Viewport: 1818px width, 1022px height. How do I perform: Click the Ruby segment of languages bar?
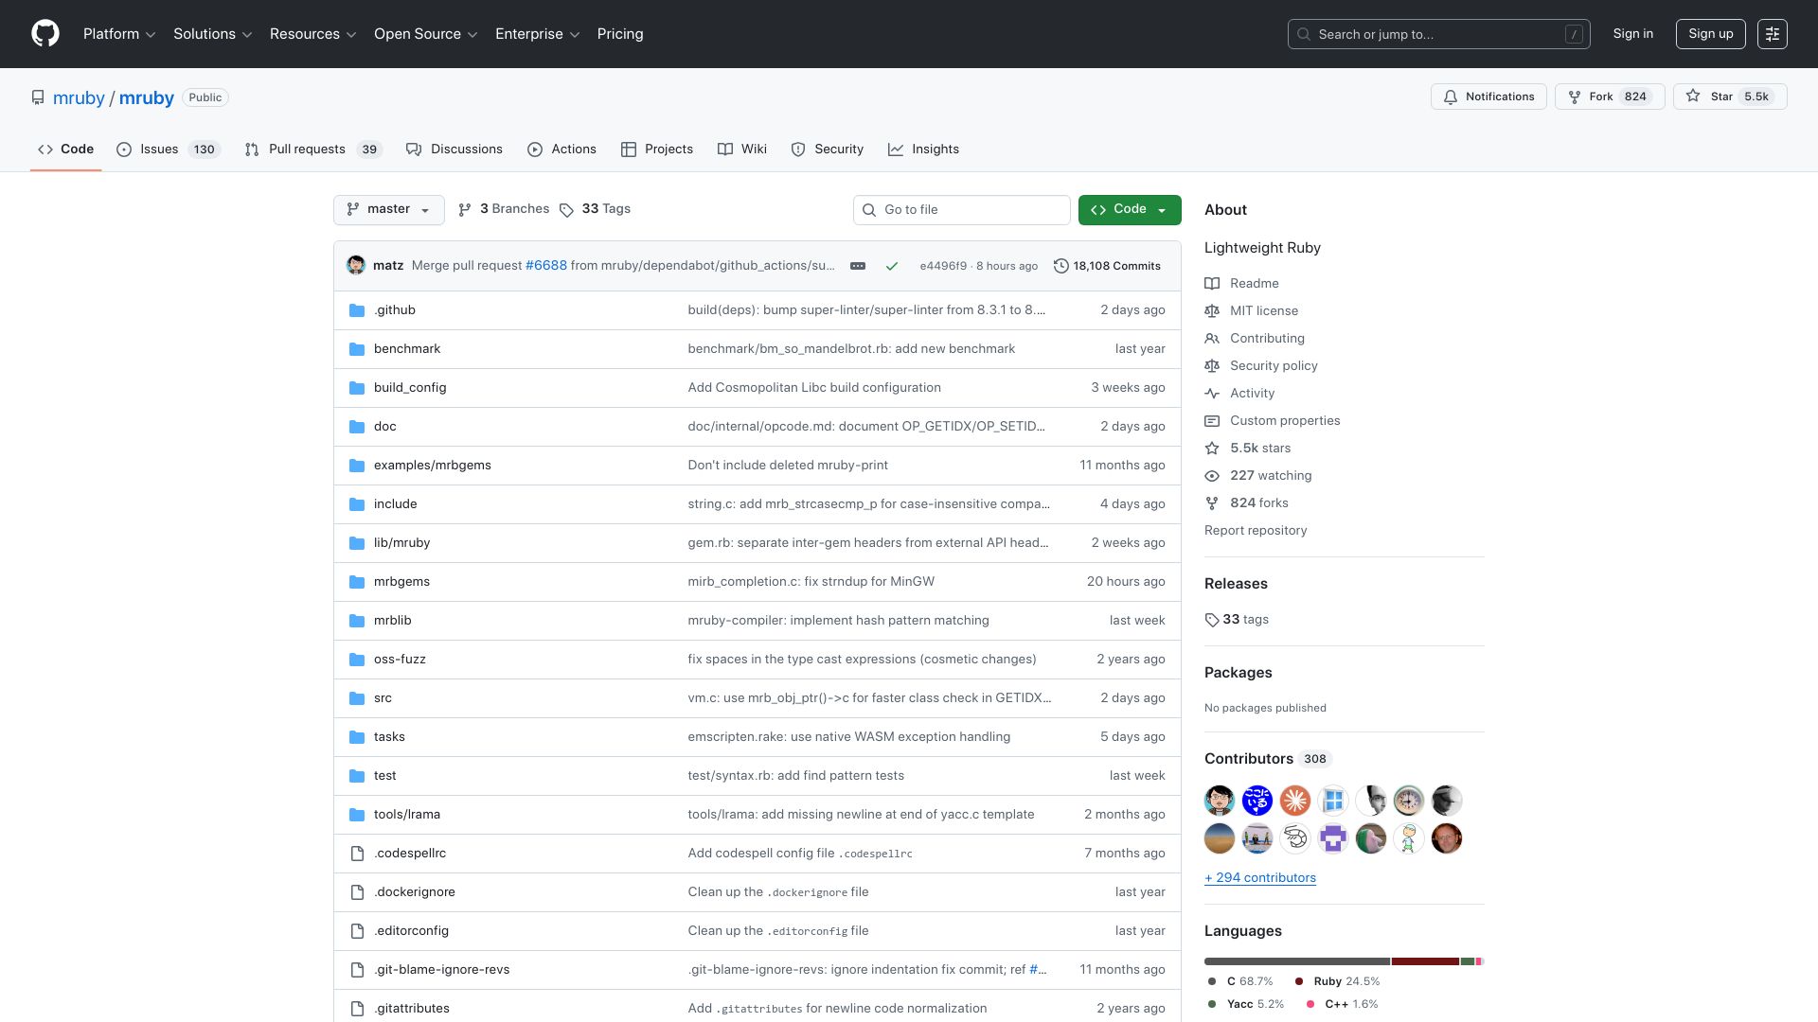click(1425, 961)
